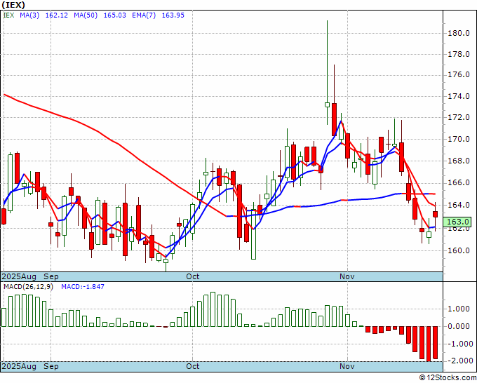
Task: Click the last red candlestick near 163
Action: pos(436,214)
